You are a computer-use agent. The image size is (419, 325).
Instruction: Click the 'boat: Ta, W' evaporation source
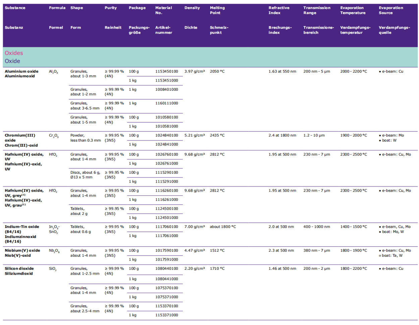pos(392,255)
